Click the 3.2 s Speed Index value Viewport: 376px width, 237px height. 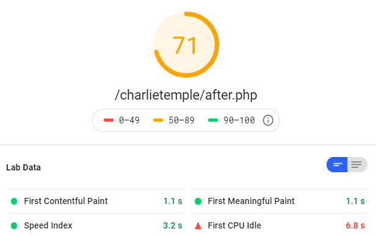[173, 226]
